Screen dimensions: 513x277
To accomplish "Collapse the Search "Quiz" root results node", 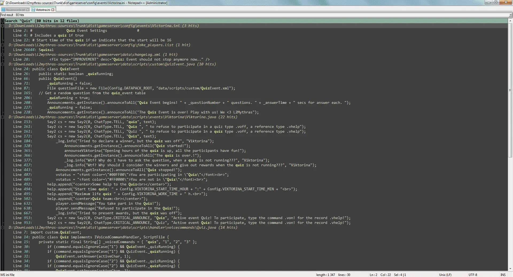I will point(2,21).
